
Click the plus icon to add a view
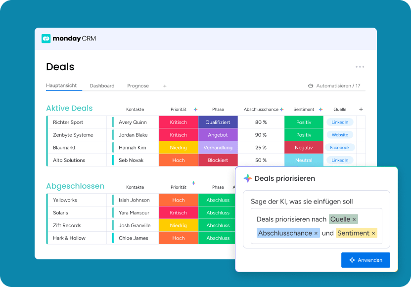165,86
